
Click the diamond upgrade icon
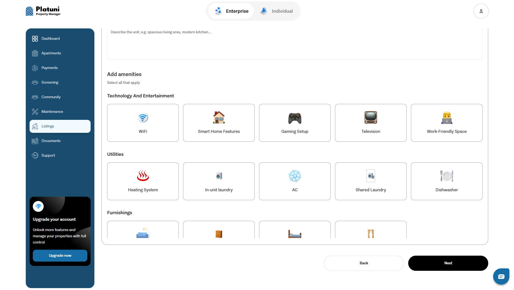click(38, 206)
